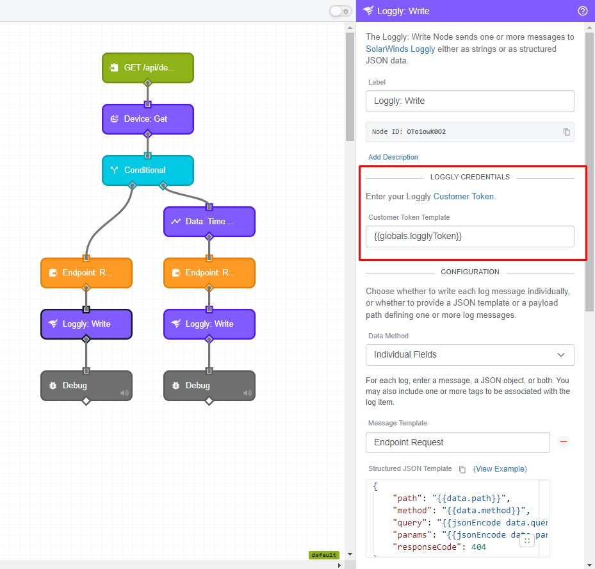Open help for Loggly: Write node
The width and height of the screenshot is (595, 569).
click(x=582, y=11)
